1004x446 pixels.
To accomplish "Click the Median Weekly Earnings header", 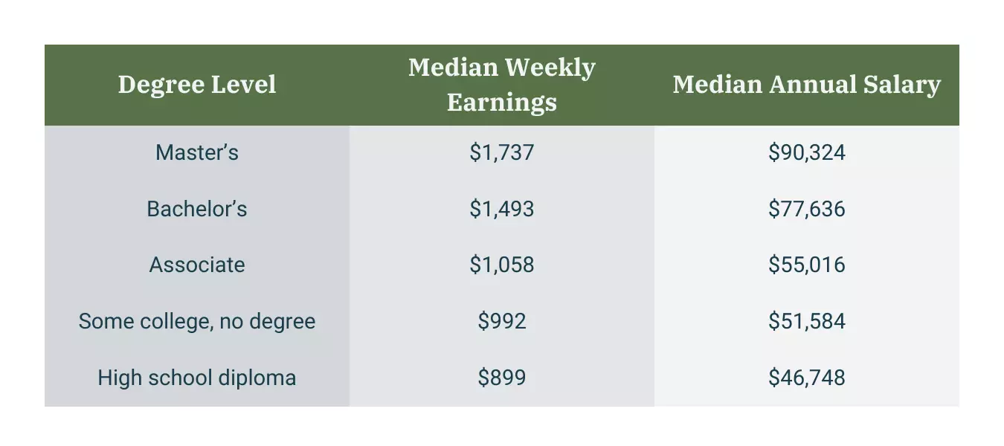I will [502, 84].
